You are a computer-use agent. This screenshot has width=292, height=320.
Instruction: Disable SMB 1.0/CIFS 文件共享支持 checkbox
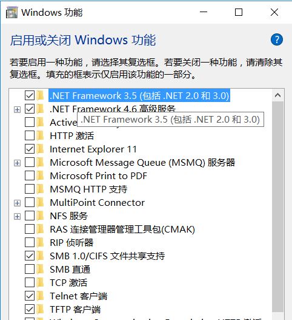pyautogui.click(x=30, y=256)
